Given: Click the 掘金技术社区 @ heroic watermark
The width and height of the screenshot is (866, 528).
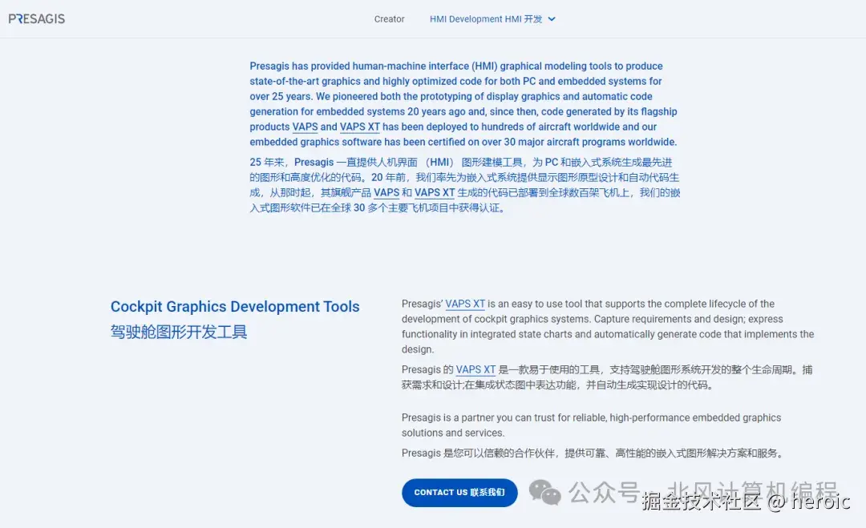Looking at the screenshot, I should click(x=744, y=502).
